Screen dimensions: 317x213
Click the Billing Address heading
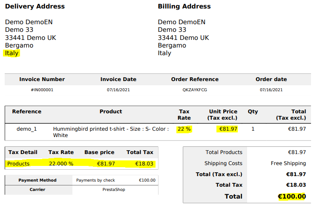click(x=184, y=6)
